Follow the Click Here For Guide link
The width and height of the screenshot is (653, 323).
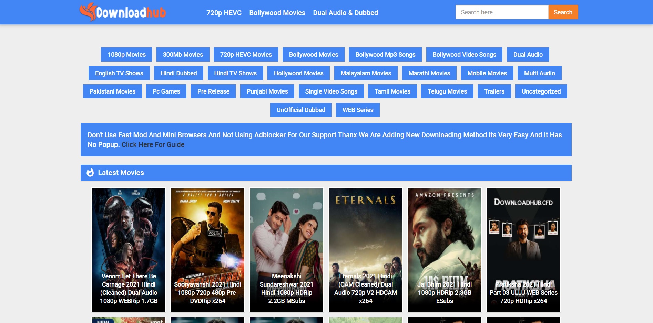click(x=153, y=145)
